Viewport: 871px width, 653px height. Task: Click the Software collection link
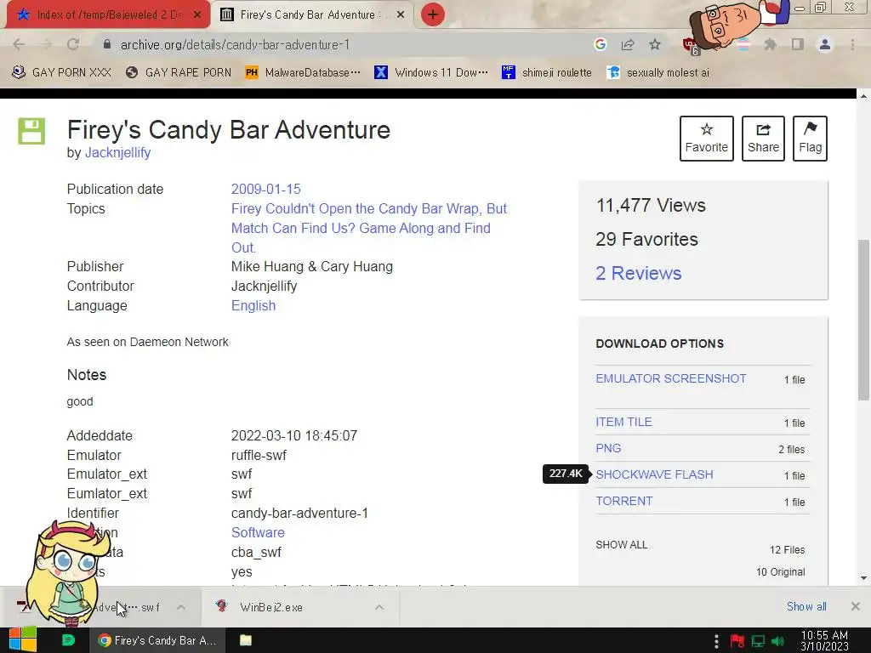[258, 532]
